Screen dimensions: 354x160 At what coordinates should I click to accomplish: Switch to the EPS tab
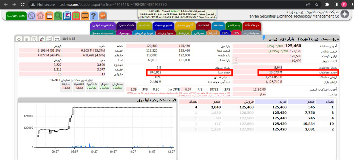(x=236, y=33)
